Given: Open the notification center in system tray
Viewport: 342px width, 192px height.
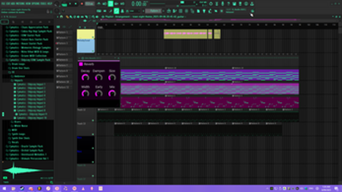Looking at the screenshot, I should pos(336,188).
